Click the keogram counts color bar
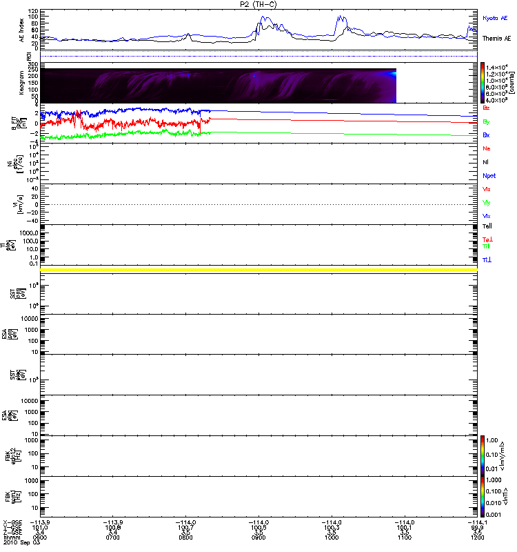This screenshot has height=552, width=517. coord(483,83)
